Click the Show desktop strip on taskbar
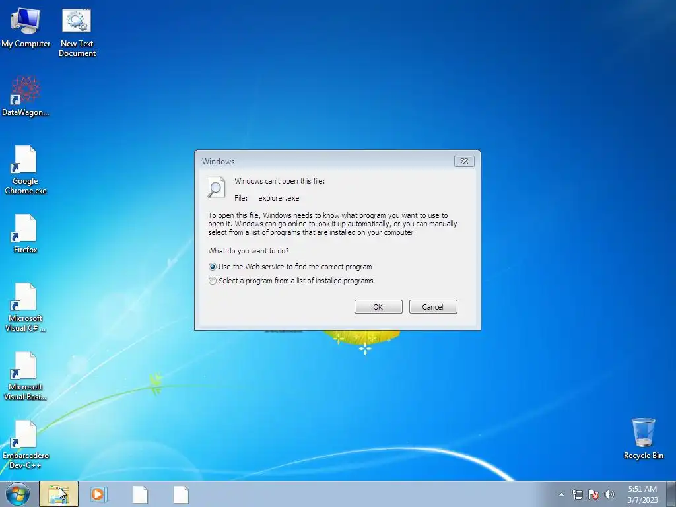The width and height of the screenshot is (676, 507). tap(671, 494)
